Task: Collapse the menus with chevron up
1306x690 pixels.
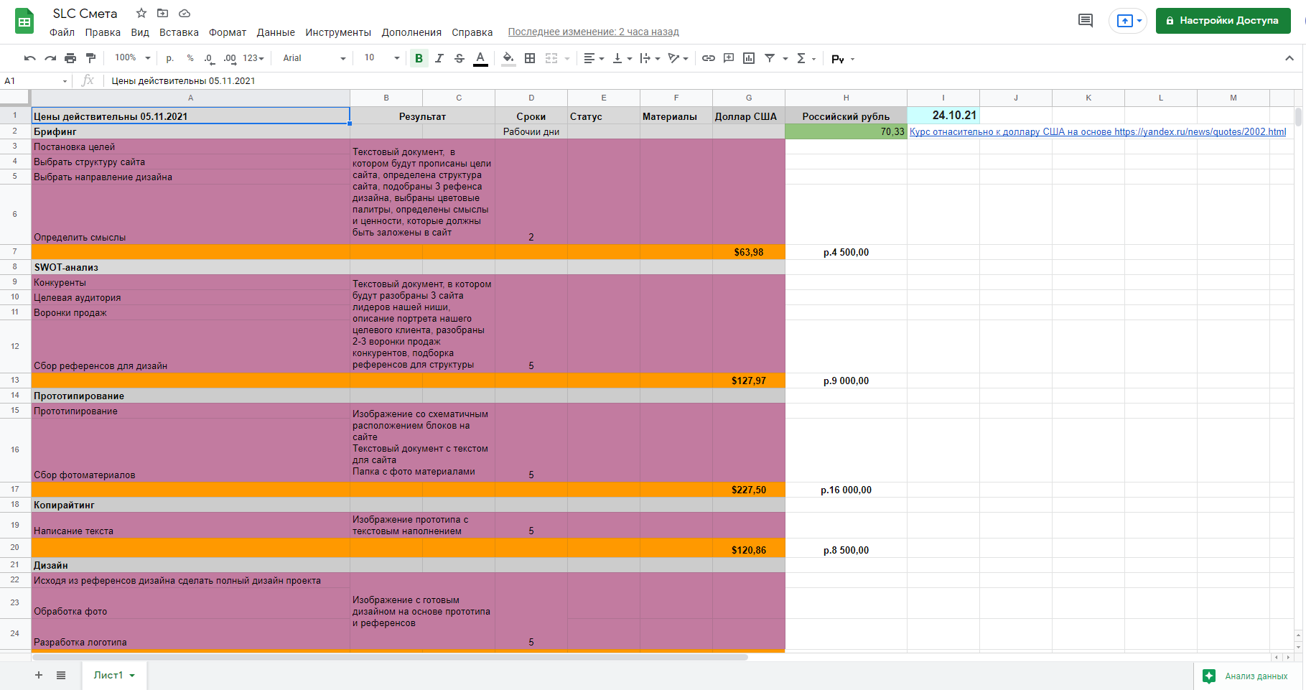Action: (x=1289, y=58)
